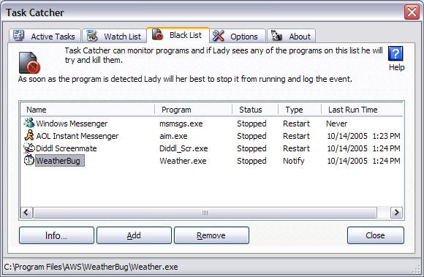Click Restart type in AOL Instant Messenger row
The width and height of the screenshot is (424, 277).
point(296,136)
